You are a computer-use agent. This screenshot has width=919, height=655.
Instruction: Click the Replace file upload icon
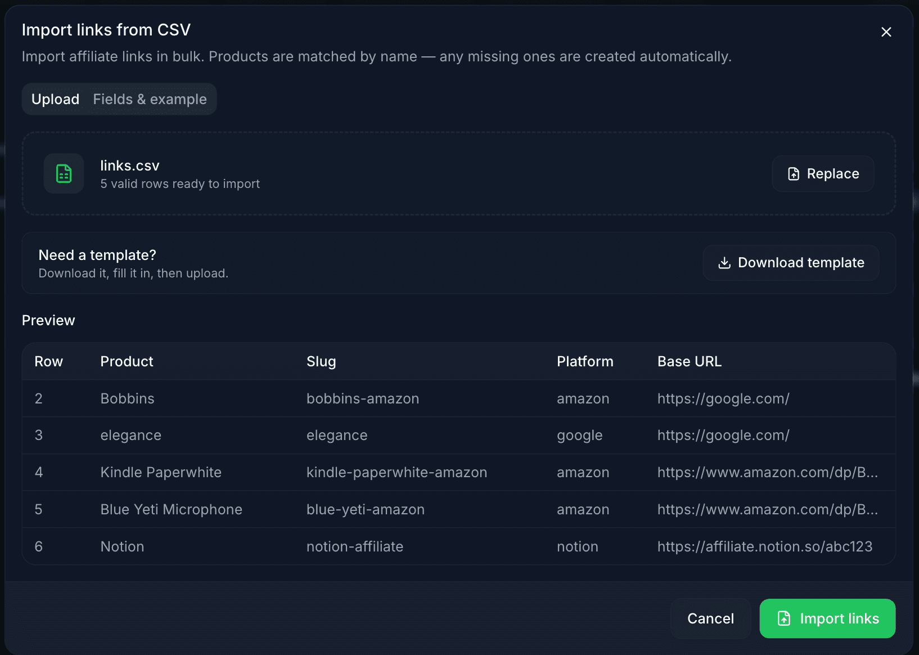[794, 174]
